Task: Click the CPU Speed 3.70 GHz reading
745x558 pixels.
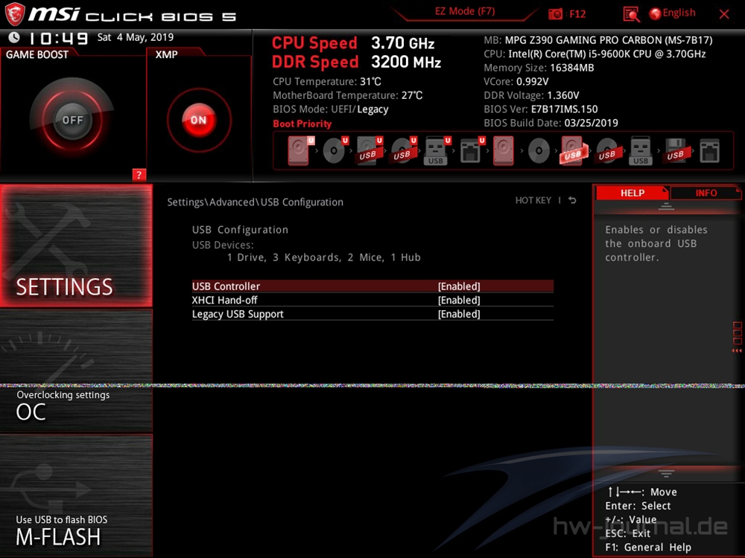Action: (353, 43)
